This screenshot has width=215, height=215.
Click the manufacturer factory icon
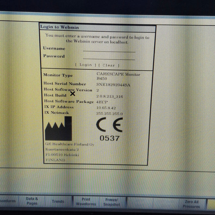pyautogui.click(x=58, y=128)
